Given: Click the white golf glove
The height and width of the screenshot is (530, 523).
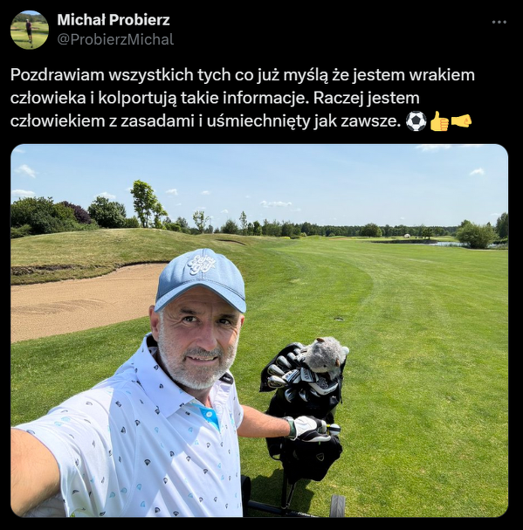Looking at the screenshot, I should pyautogui.click(x=309, y=429).
